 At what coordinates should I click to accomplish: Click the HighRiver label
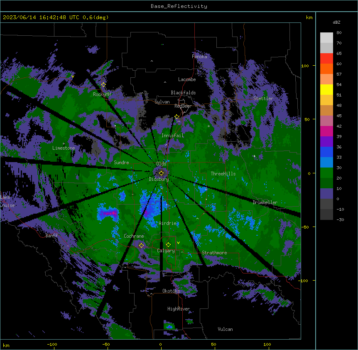(x=179, y=309)
